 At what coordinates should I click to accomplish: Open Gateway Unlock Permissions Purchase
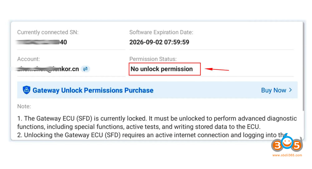click(93, 90)
